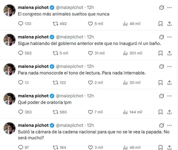This screenshot has width=178, height=150.
Task: Reply to the 'animales sueltos' tweet
Action: point(21,24)
